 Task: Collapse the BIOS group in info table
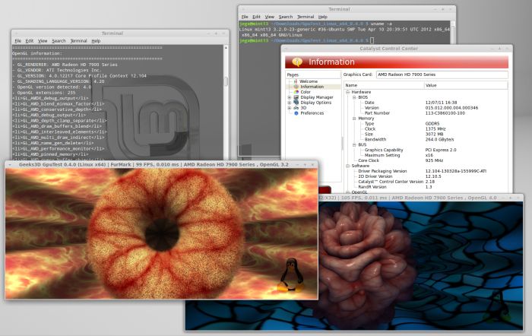(x=354, y=97)
